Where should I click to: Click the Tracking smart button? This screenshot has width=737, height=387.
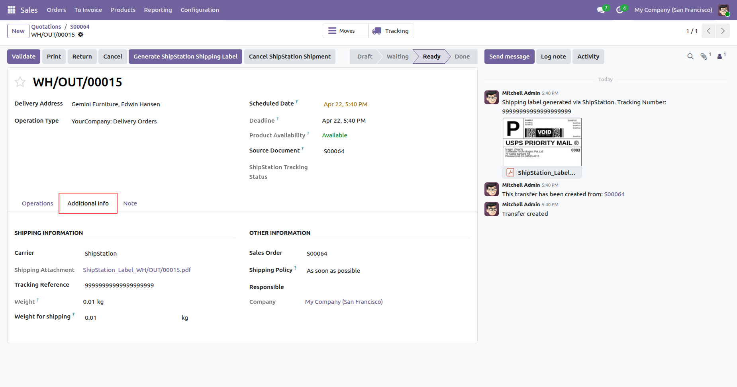[x=391, y=31]
